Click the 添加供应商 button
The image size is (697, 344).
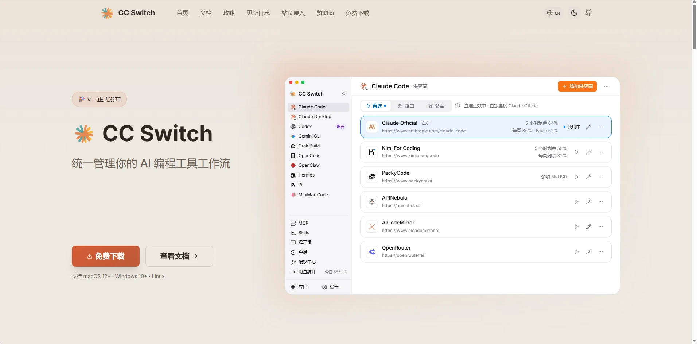[577, 86]
